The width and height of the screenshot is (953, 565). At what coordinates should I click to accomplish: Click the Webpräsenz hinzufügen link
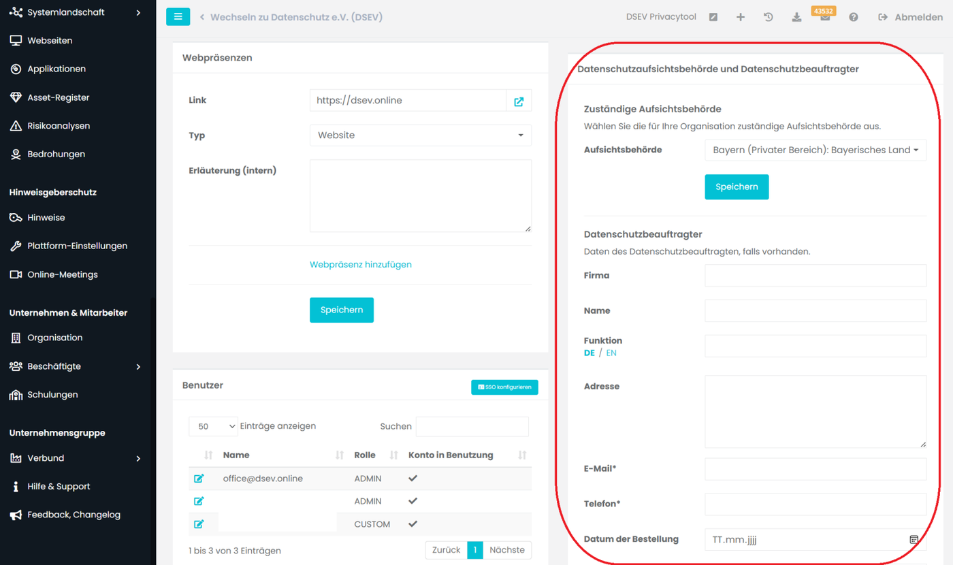pos(360,264)
